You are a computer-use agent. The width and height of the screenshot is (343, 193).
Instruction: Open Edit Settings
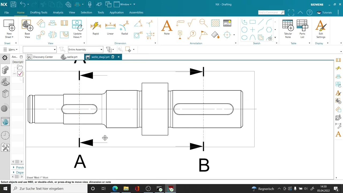click(x=321, y=29)
